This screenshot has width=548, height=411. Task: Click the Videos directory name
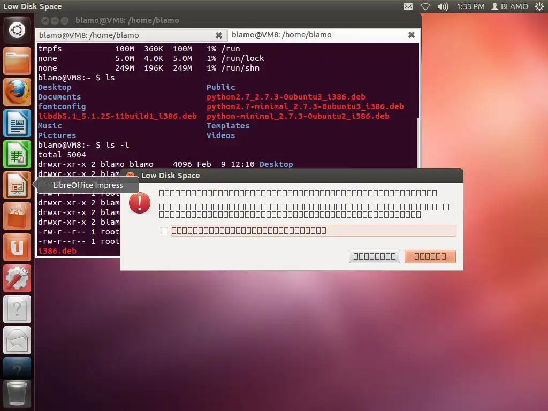pos(221,135)
